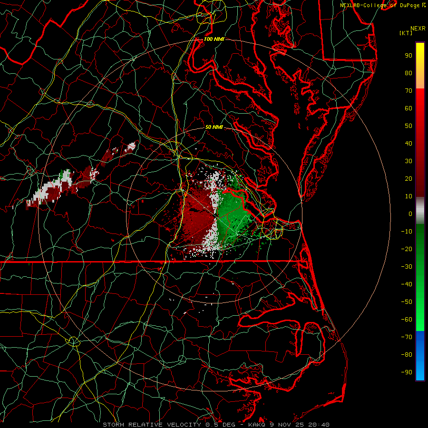
Task: Click the STORM RELATIVE VELOCITY caption text
Action: pyautogui.click(x=152, y=425)
